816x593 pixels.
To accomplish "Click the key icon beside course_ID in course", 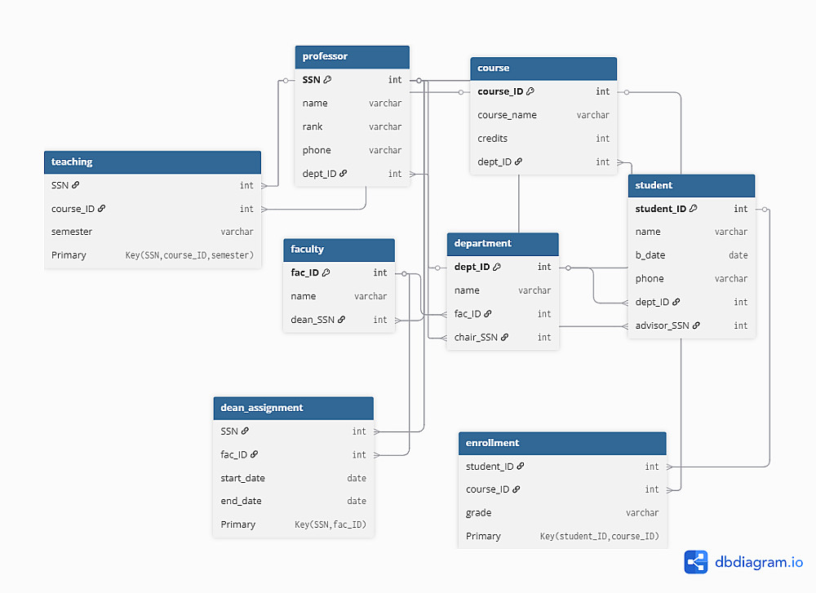I will 530,91.
